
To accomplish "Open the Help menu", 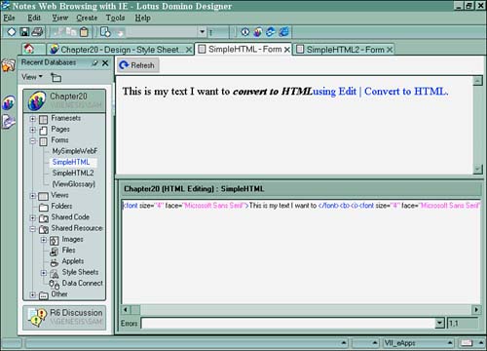I will tap(142, 18).
